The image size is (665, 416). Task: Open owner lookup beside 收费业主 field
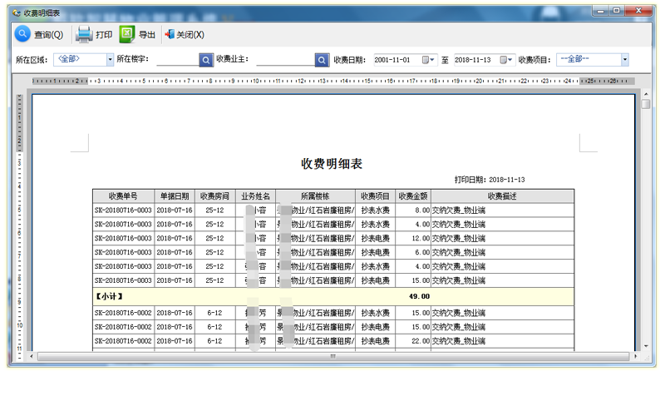click(x=323, y=60)
